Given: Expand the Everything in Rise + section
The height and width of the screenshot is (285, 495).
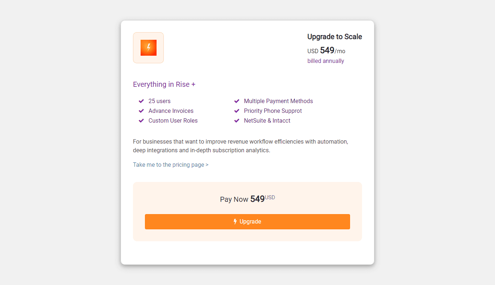Looking at the screenshot, I should pyautogui.click(x=164, y=84).
